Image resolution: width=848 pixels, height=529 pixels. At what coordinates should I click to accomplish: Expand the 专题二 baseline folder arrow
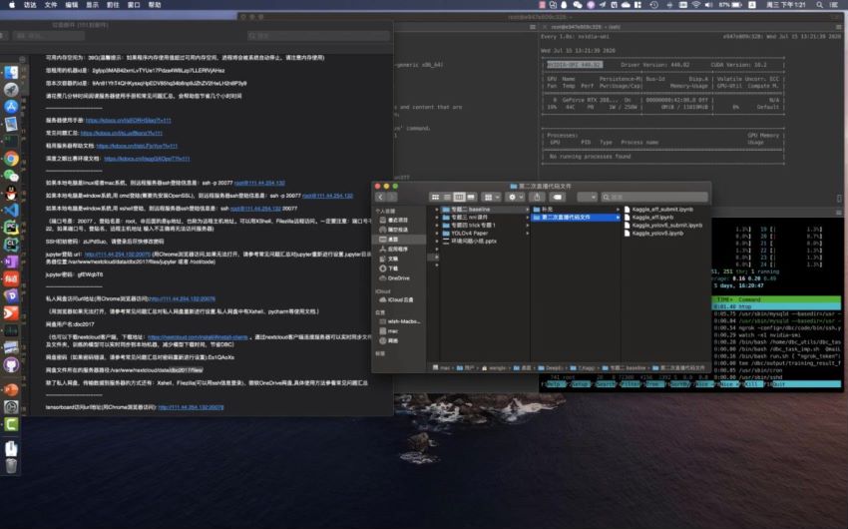click(528, 210)
